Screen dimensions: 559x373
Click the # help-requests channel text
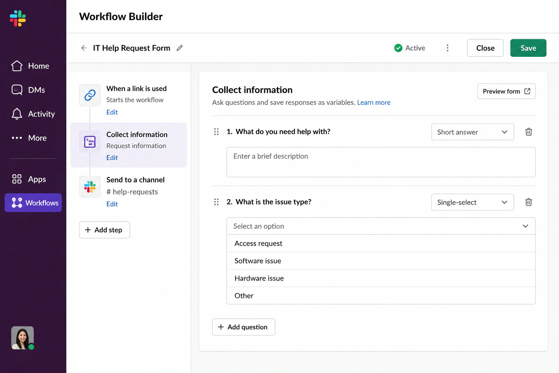click(x=132, y=192)
